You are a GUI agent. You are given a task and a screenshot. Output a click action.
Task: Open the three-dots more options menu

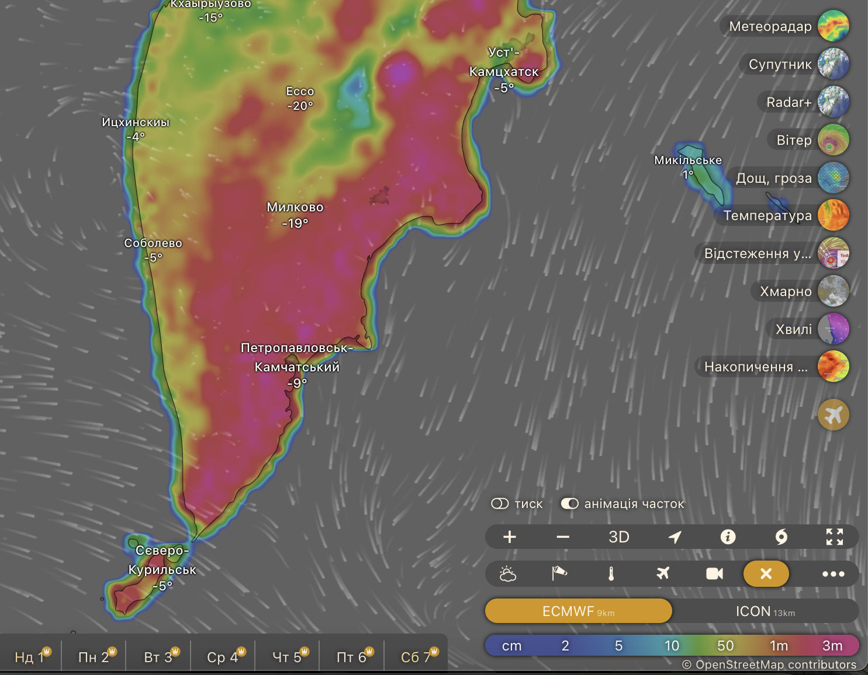pos(833,574)
